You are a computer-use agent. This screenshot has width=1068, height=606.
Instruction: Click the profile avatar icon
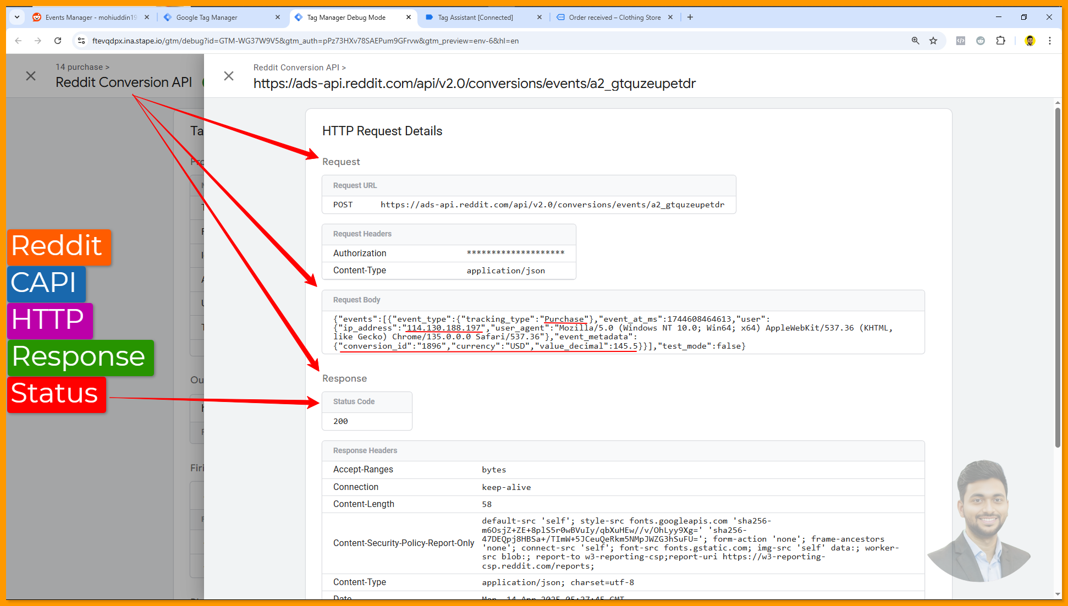pyautogui.click(x=1030, y=41)
